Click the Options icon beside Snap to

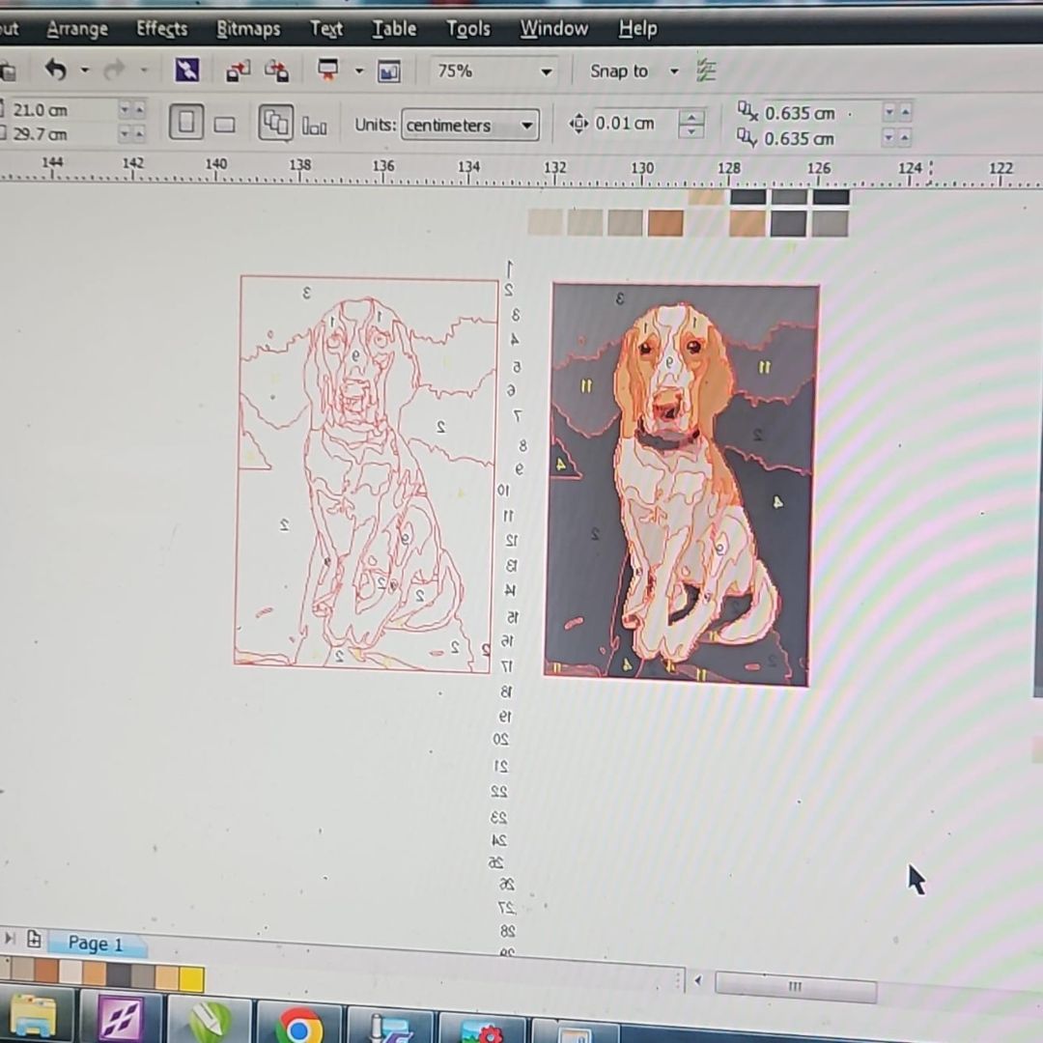pyautogui.click(x=706, y=70)
